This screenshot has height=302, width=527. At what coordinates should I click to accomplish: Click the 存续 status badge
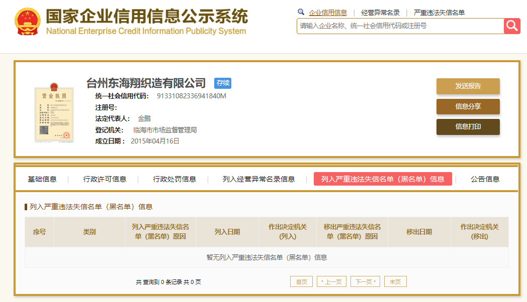pyautogui.click(x=223, y=83)
